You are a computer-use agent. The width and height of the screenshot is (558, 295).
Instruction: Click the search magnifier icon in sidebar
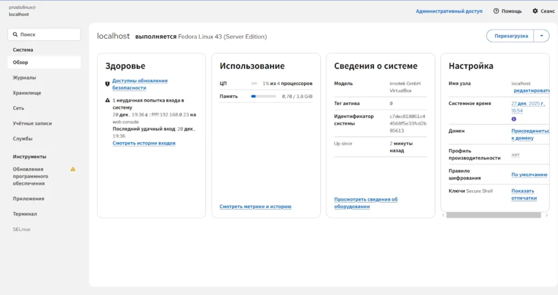click(x=15, y=34)
